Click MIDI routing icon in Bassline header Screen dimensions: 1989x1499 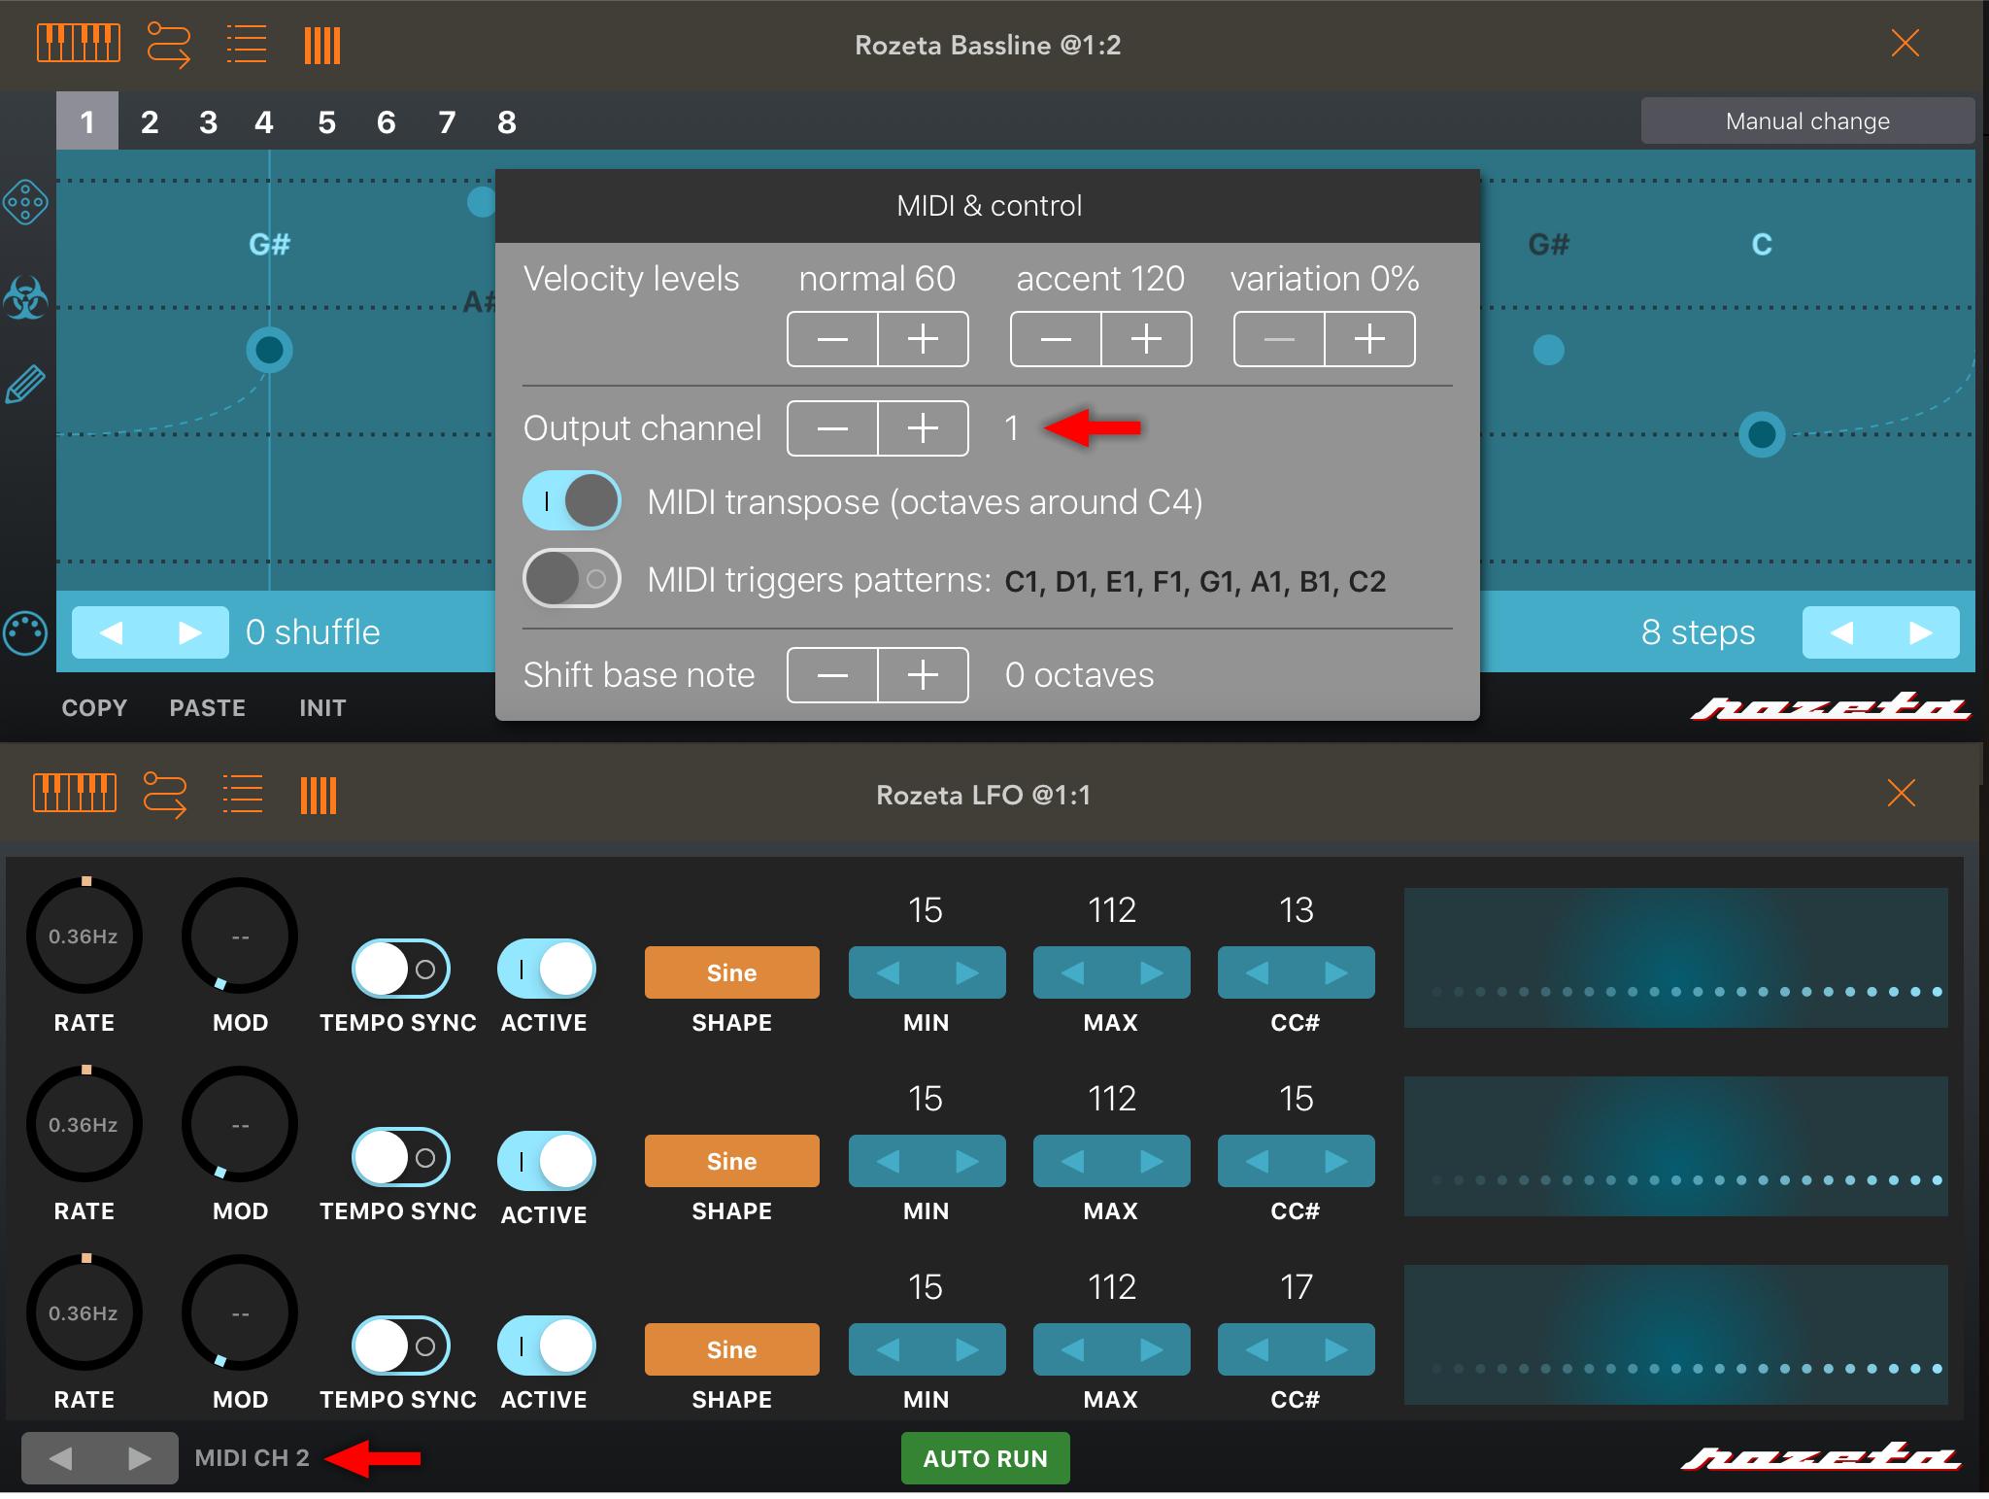168,45
